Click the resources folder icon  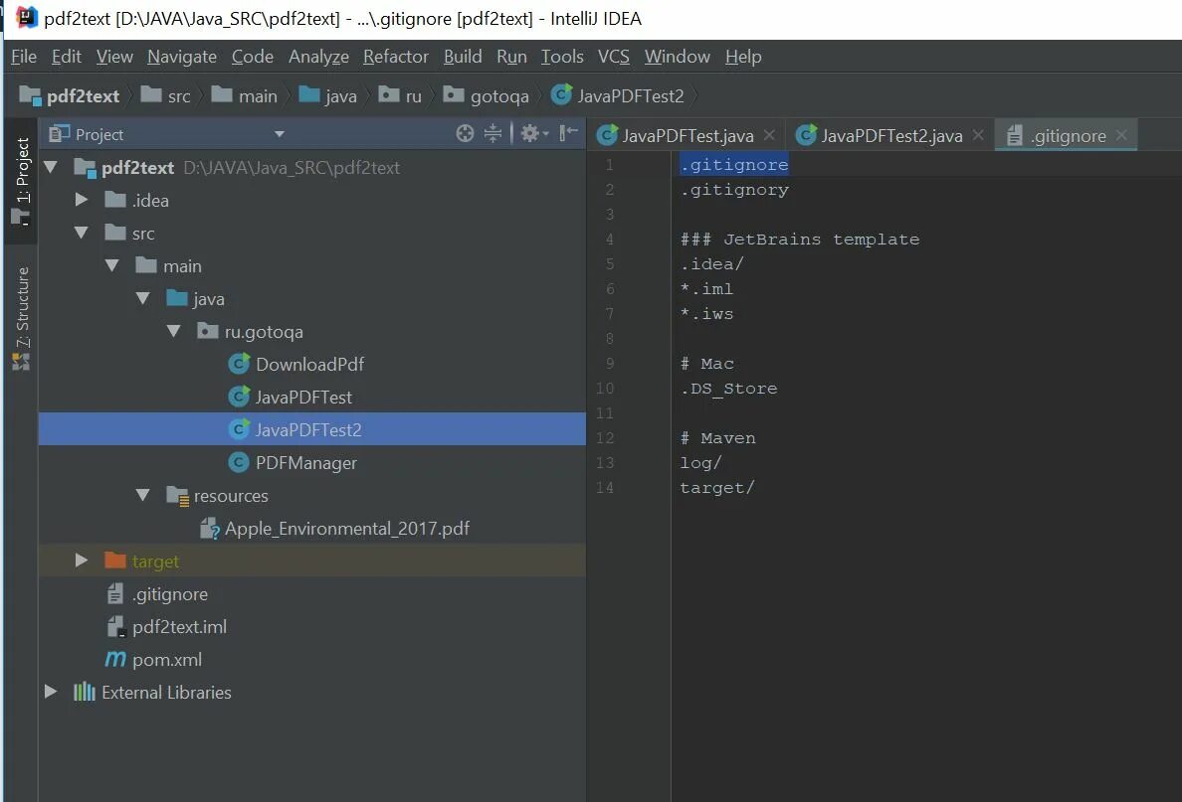click(177, 496)
